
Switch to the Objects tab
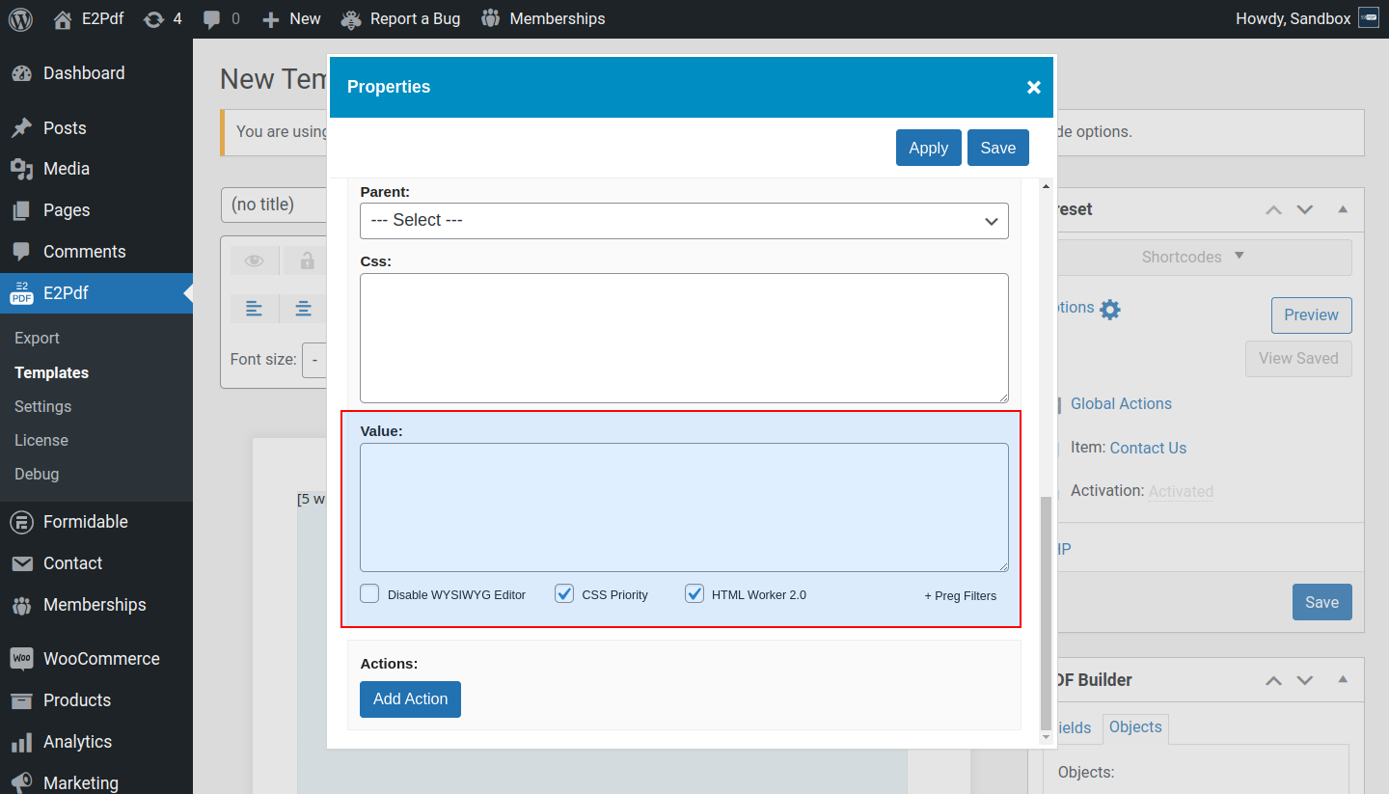pyautogui.click(x=1135, y=727)
